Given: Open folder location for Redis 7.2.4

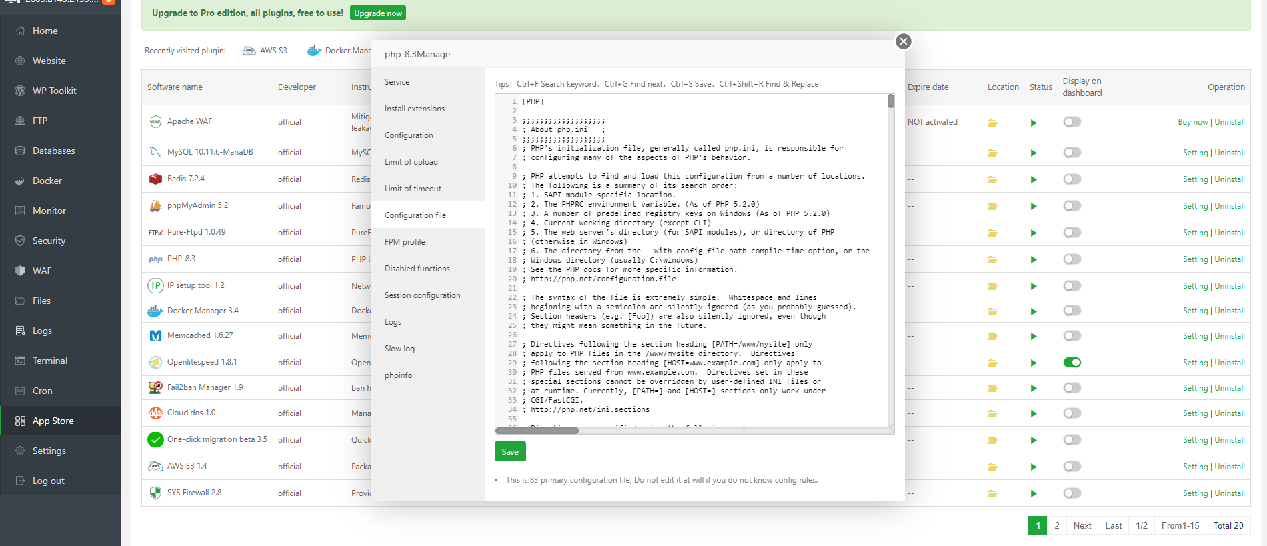Looking at the screenshot, I should pos(992,180).
